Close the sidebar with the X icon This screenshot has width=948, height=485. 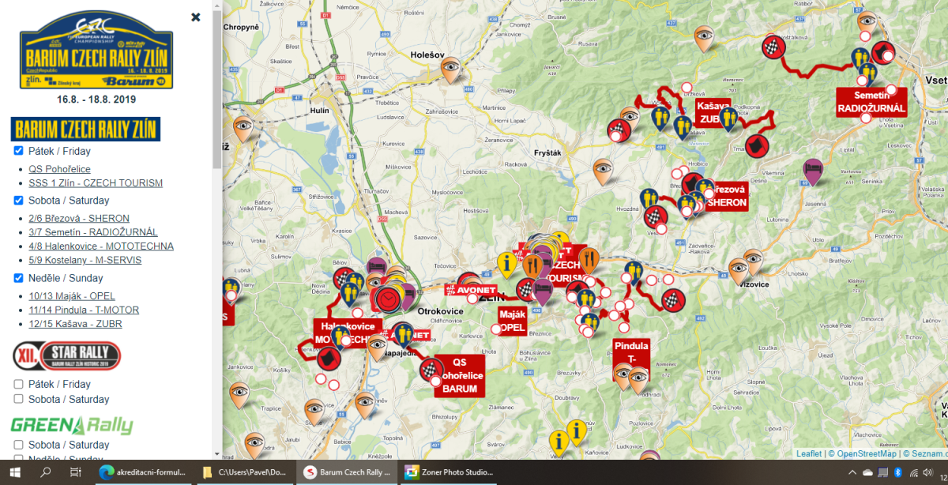[x=196, y=17]
